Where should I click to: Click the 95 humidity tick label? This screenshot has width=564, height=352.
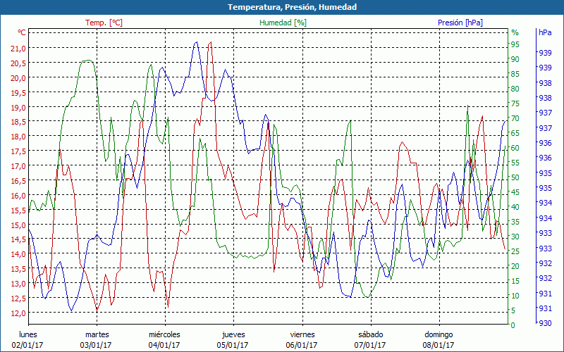515,44
